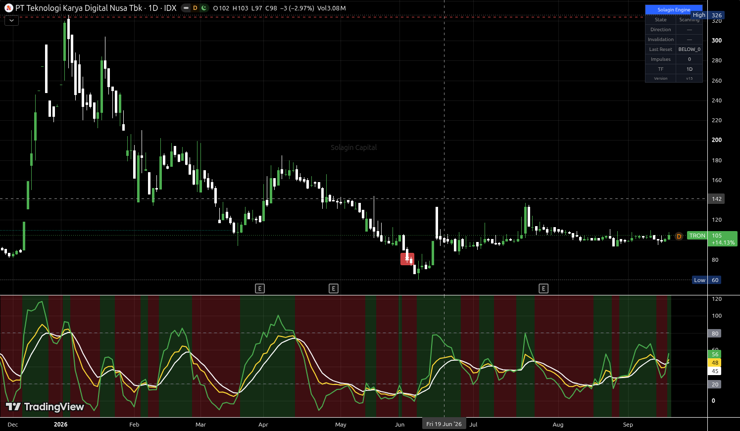Click the symbol logo beside PT Teknologi title
The height and width of the screenshot is (431, 740).
tap(8, 8)
